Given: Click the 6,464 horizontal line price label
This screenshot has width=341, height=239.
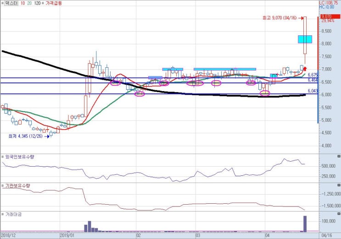Looking at the screenshot, I should [313, 80].
